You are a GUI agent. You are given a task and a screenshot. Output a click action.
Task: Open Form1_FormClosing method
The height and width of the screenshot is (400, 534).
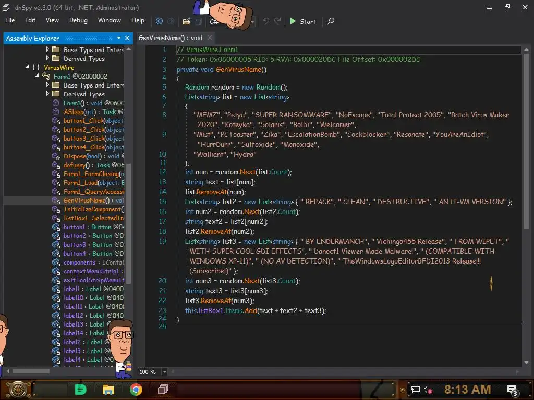click(93, 174)
